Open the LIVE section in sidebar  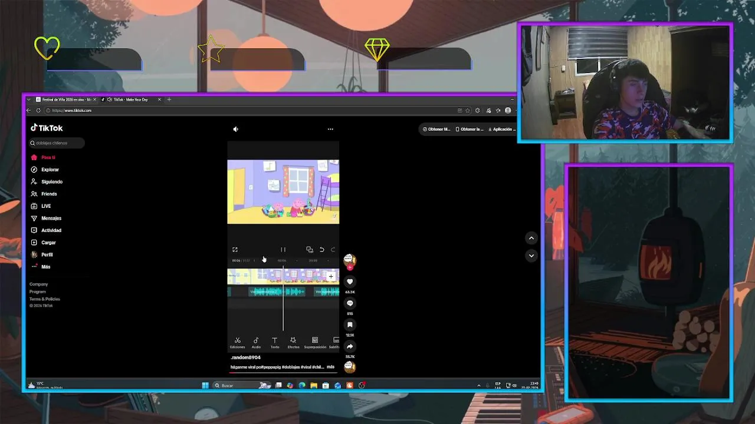coord(41,206)
